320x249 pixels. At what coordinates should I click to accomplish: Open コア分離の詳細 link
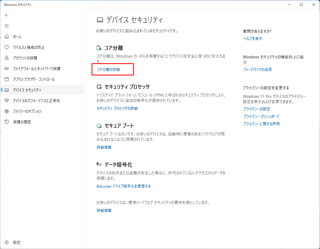pyautogui.click(x=108, y=69)
